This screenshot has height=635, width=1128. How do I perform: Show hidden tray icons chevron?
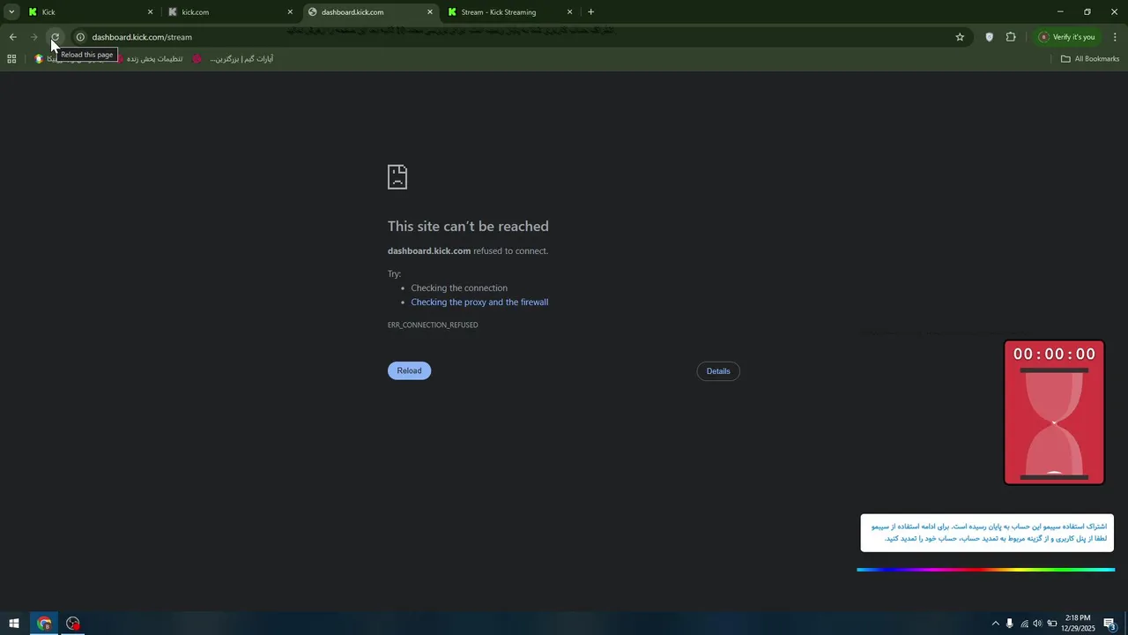[x=996, y=624]
